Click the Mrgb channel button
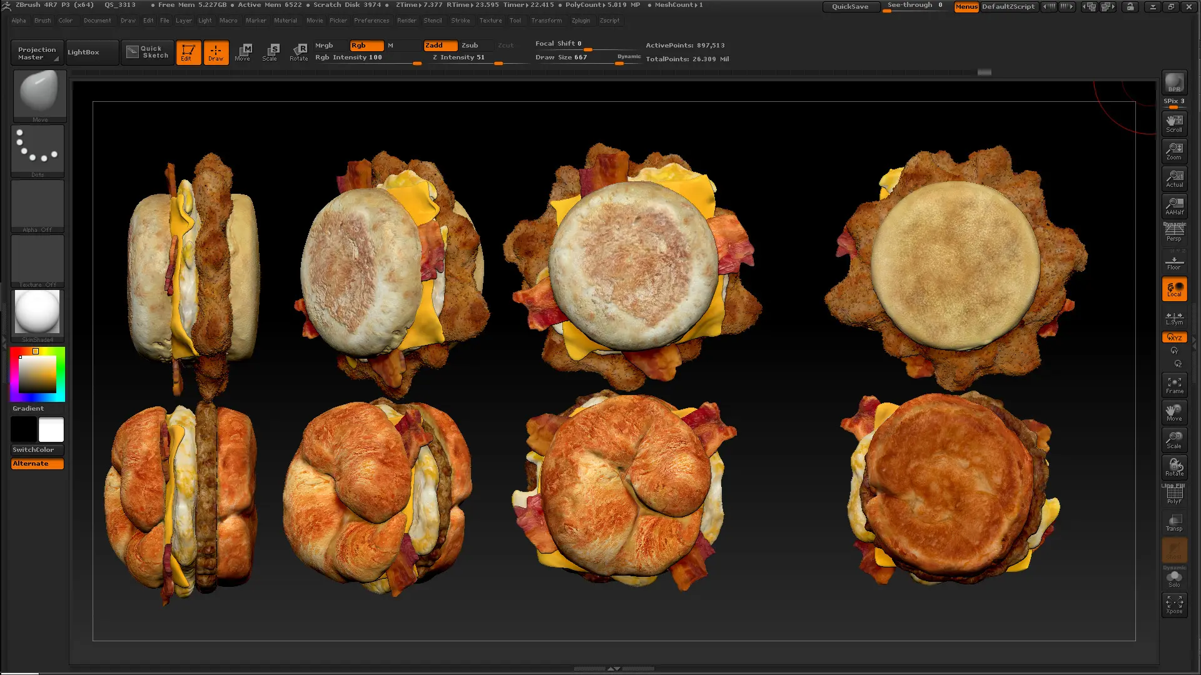Screen dimensions: 1201x675 point(331,46)
